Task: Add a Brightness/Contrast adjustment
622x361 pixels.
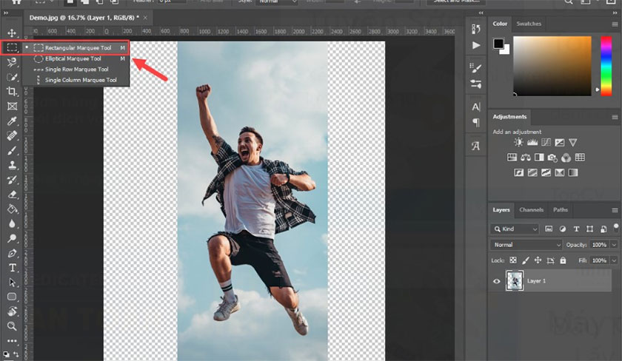Action: [x=518, y=142]
